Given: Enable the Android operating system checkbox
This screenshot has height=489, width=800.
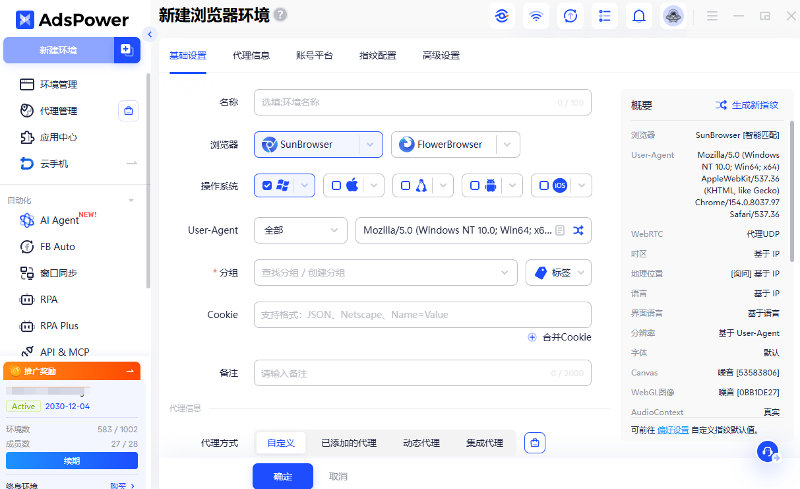Looking at the screenshot, I should tap(475, 185).
